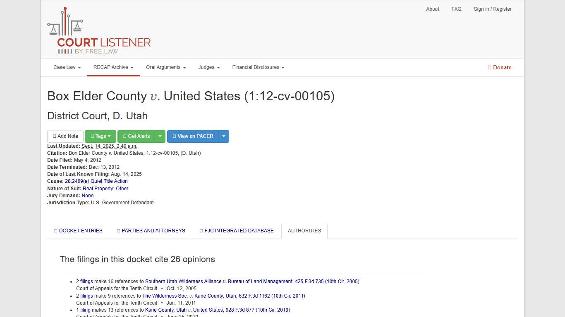Viewport: 565px width, 317px height.
Task: Open the Case Law menu
Action: (67, 67)
